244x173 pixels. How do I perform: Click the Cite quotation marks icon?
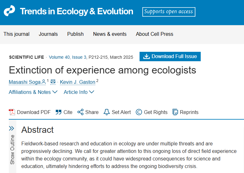pos(58,112)
